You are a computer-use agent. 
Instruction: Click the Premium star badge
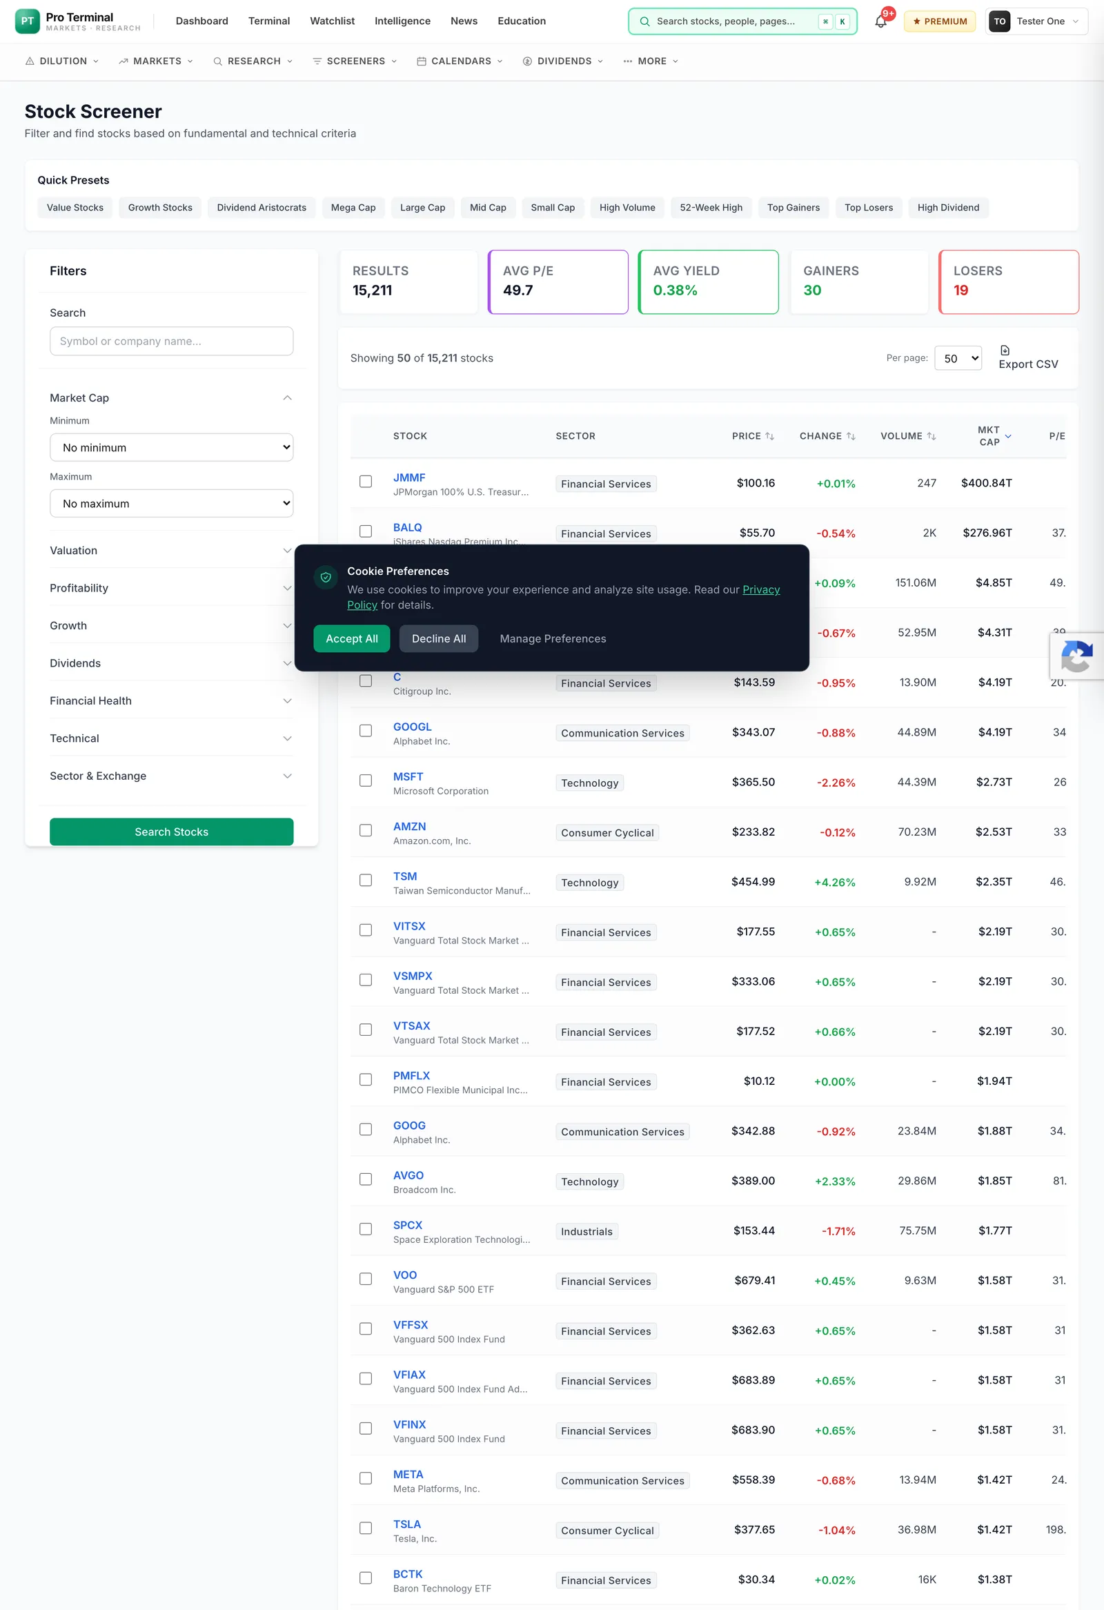point(939,21)
